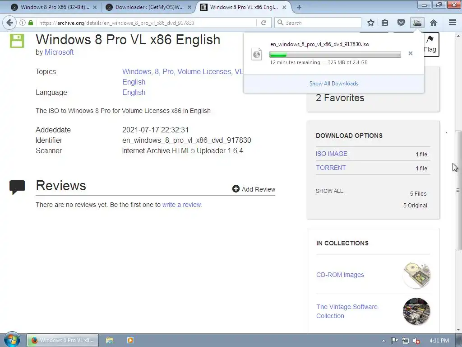The height and width of the screenshot is (347, 462).
Task: Click the identifier en_windows_8_pro_vl_x86_dvd_917830 value
Action: (186, 140)
